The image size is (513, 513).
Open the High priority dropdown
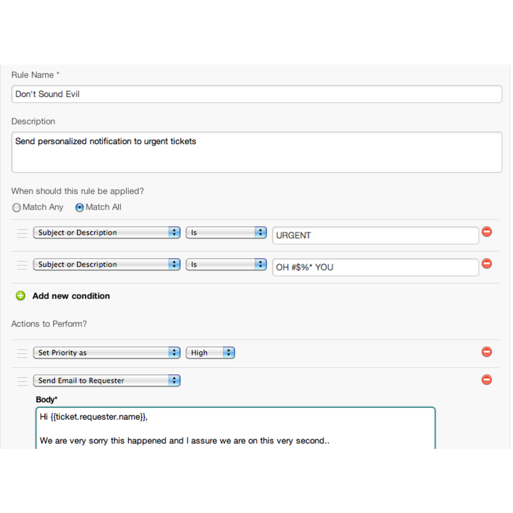[210, 353]
